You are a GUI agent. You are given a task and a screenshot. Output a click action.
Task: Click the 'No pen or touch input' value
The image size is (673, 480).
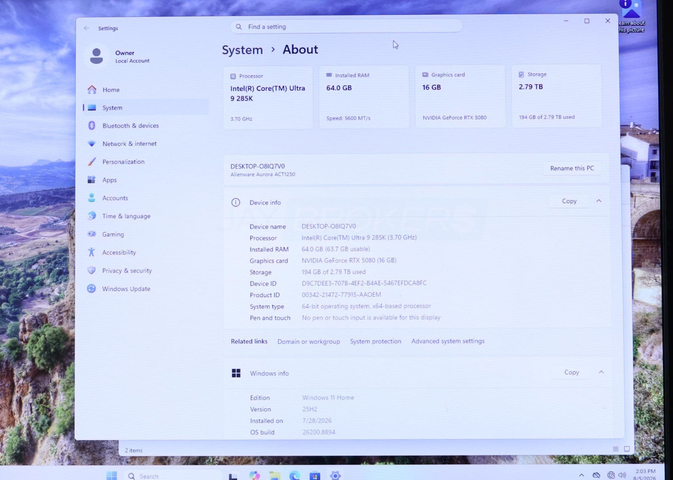point(371,317)
